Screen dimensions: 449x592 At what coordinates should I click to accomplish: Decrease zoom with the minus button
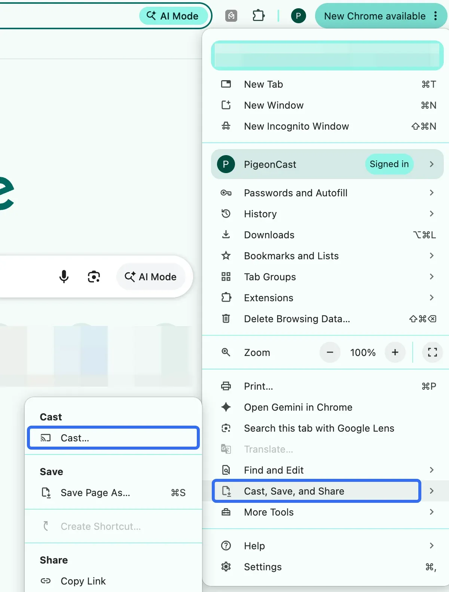(330, 352)
